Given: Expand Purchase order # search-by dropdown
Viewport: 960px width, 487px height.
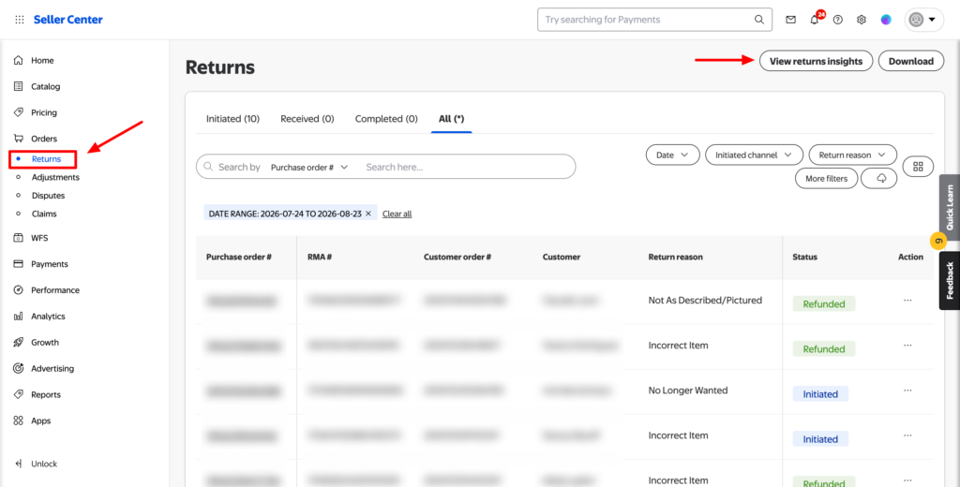Looking at the screenshot, I should pos(309,167).
